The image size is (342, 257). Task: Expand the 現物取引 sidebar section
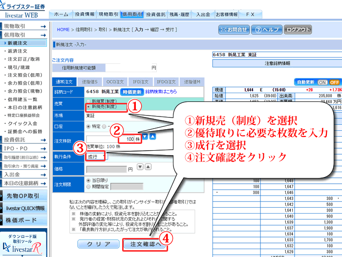(x=24, y=26)
